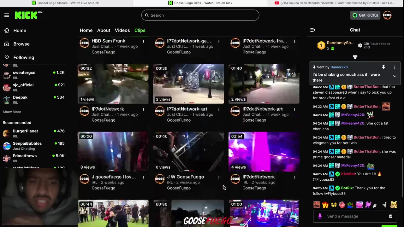Select the frog emote in quick emotes
This screenshot has width=404, height=227.
point(350,205)
